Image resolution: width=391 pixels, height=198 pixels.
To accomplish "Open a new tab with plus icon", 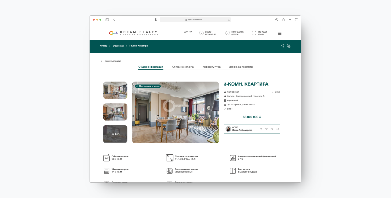I will click(290, 19).
